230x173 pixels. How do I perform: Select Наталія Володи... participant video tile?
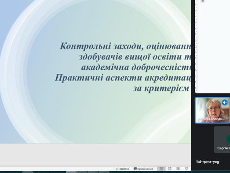click(212, 110)
